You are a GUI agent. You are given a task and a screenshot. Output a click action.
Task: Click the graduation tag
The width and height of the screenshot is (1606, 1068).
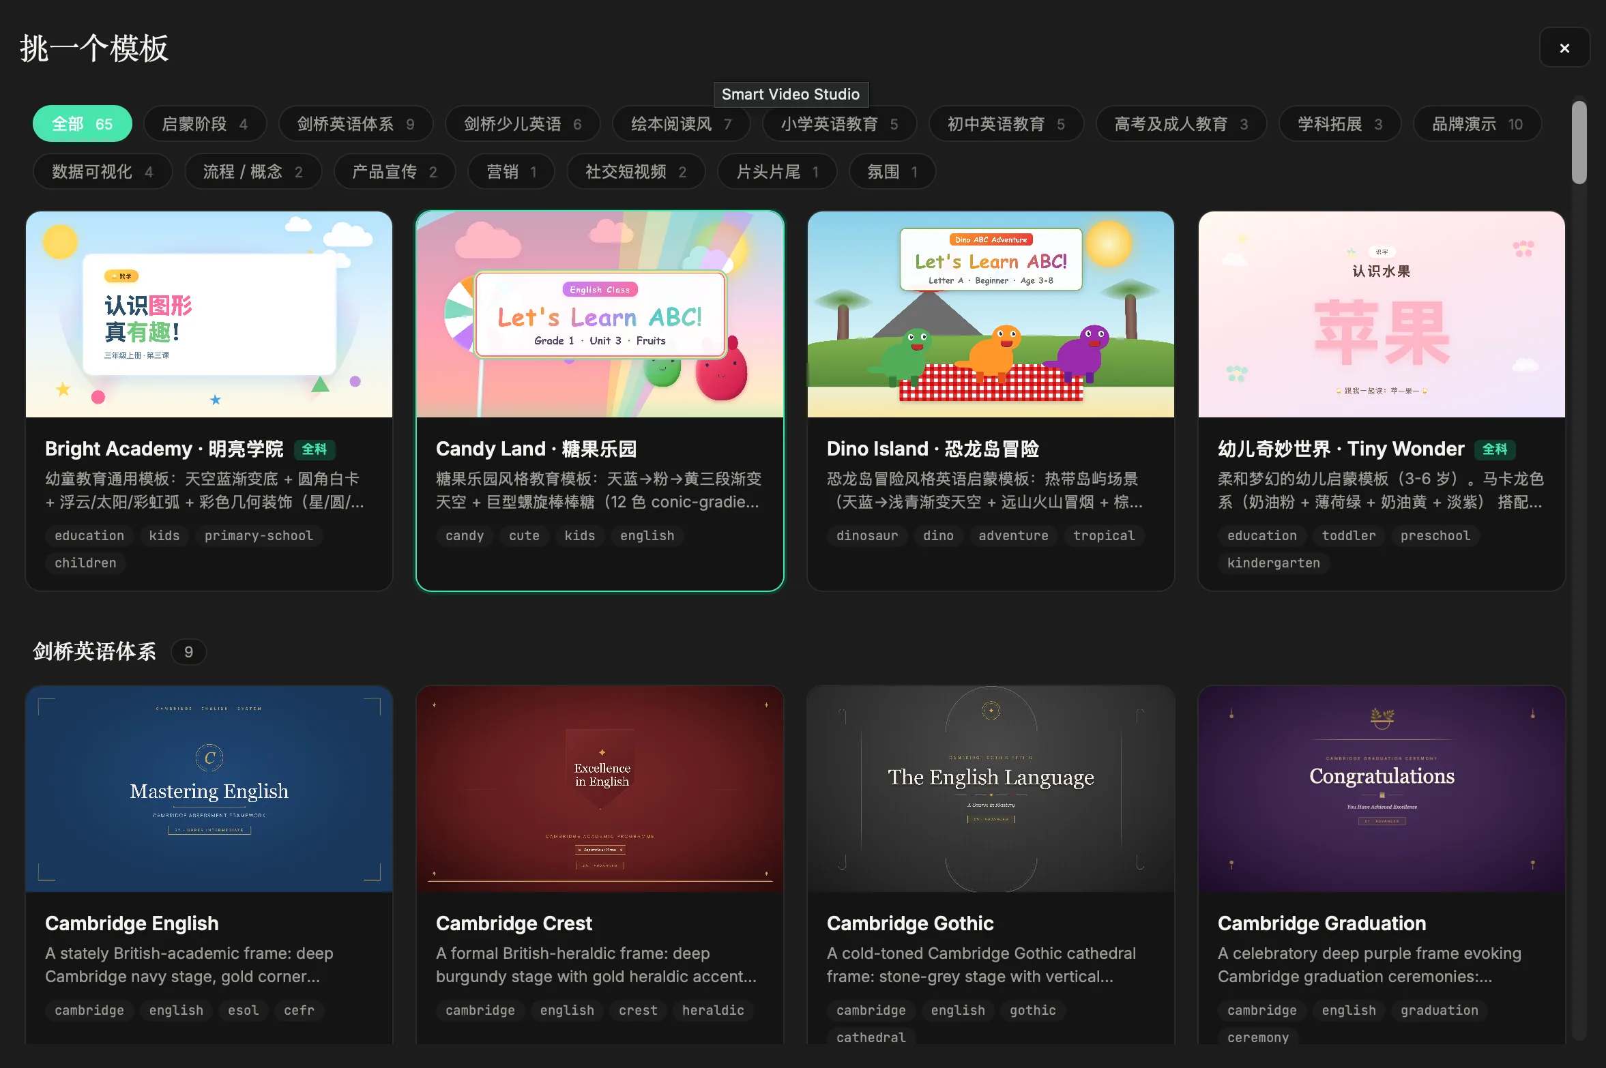pos(1440,1011)
